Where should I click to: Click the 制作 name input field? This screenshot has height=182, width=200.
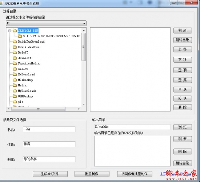(49, 159)
